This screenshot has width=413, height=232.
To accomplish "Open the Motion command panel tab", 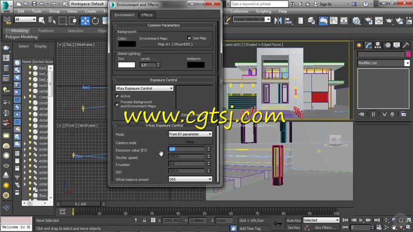I will 388,45.
